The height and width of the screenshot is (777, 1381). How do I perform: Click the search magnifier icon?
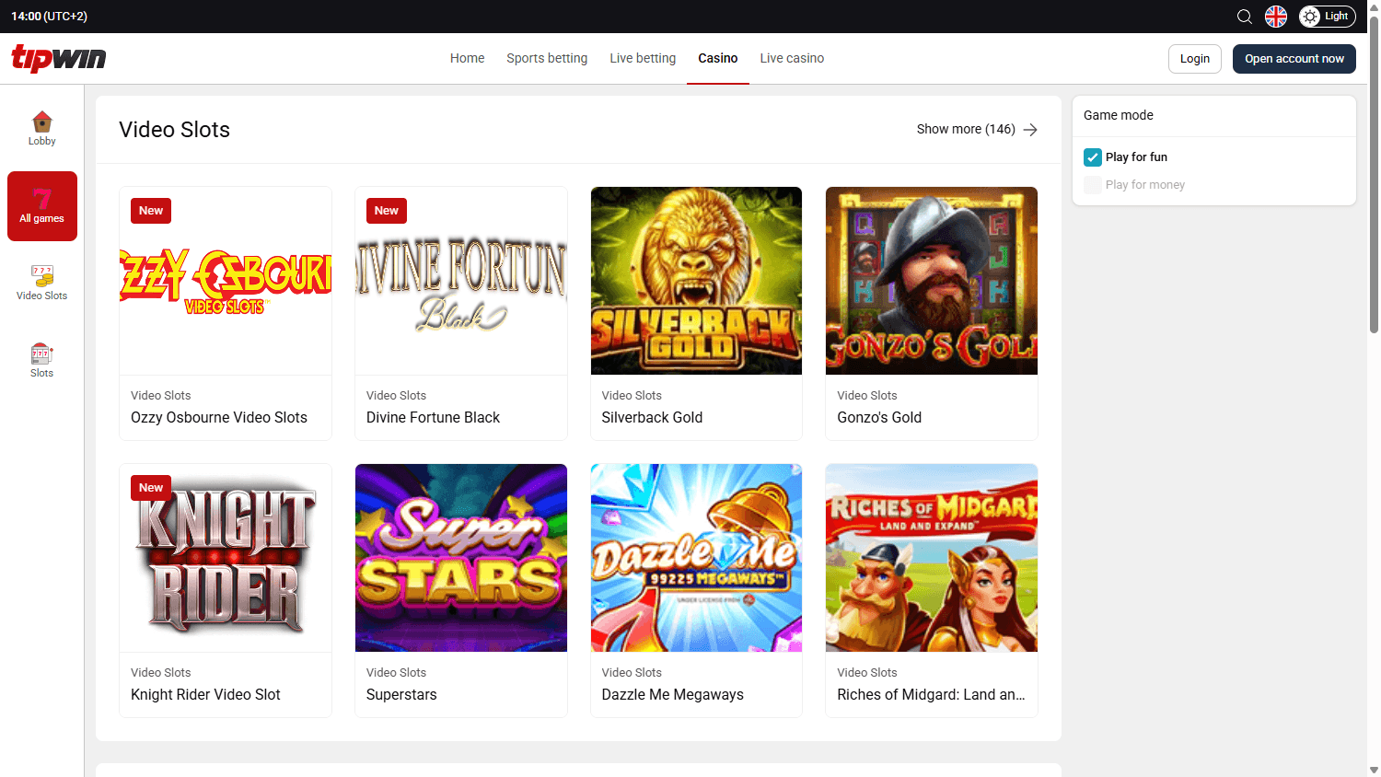point(1245,17)
